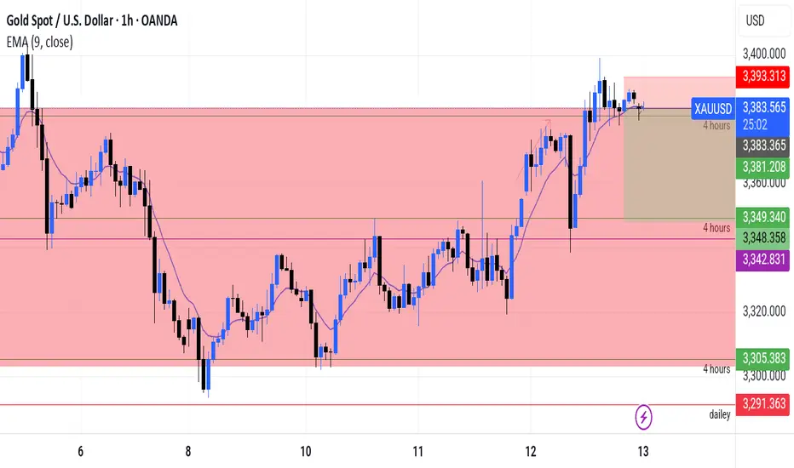Click the date label 10 on time axis
Image resolution: width=794 pixels, height=468 pixels.
[x=305, y=451]
